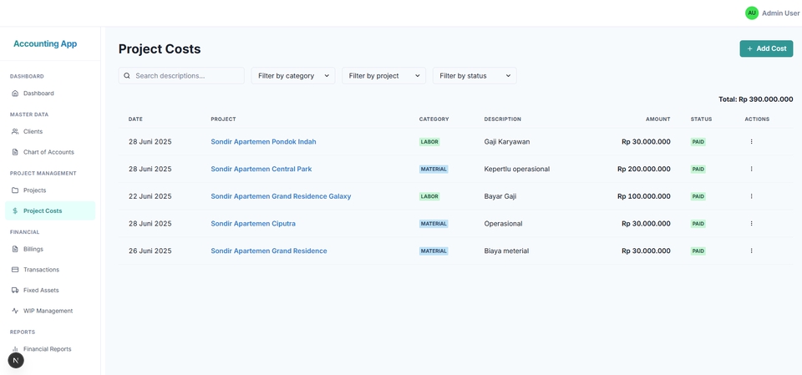Open the Filter by category dropdown
802x375 pixels.
click(x=293, y=76)
